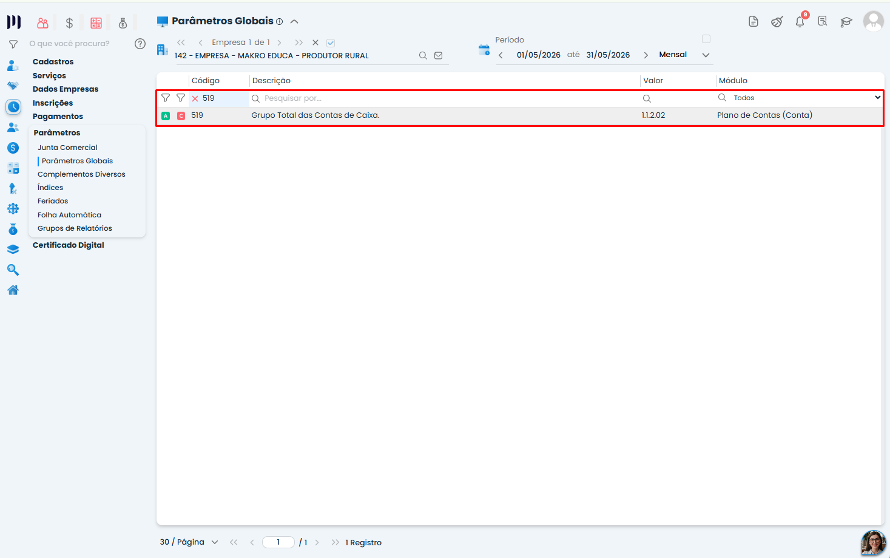Viewport: 890px width, 558px height.
Task: Click the green A badge on row 519
Action: 166,115
